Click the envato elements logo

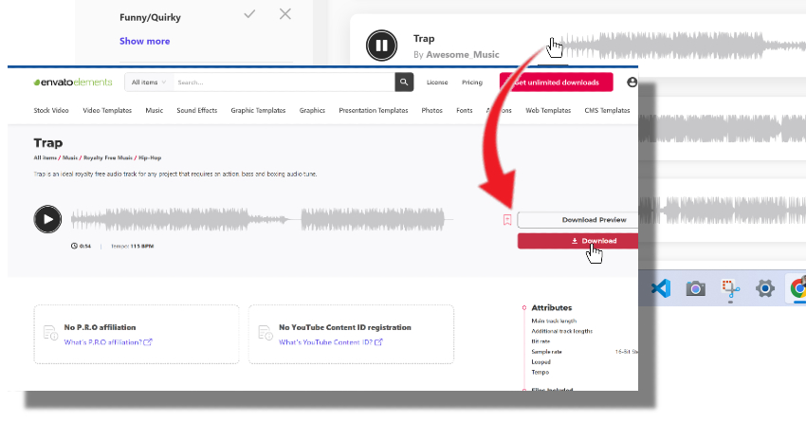[73, 83]
